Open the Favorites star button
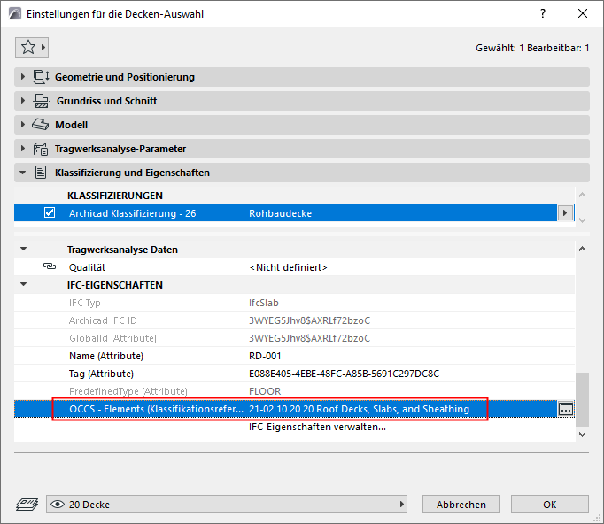Image resolution: width=604 pixels, height=524 pixels. 32,48
